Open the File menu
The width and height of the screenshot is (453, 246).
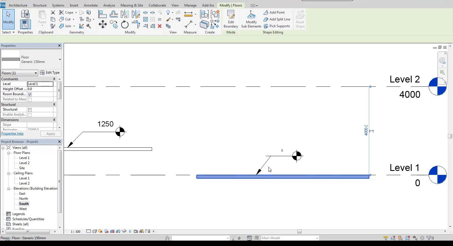3,5
